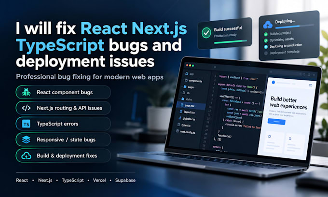
Task: Click the 'Build successful' title text
Action: 228,29
